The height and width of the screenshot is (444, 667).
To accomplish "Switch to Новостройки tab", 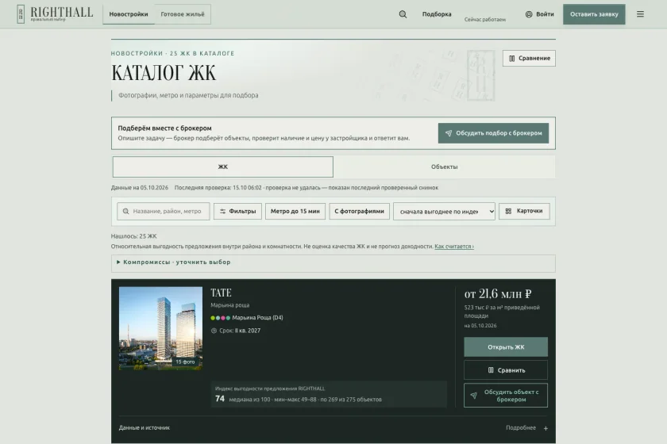I will [129, 14].
